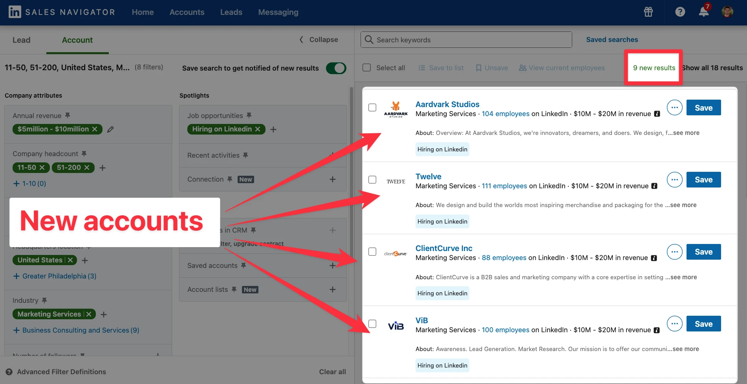Open the Leads menu

pyautogui.click(x=231, y=12)
